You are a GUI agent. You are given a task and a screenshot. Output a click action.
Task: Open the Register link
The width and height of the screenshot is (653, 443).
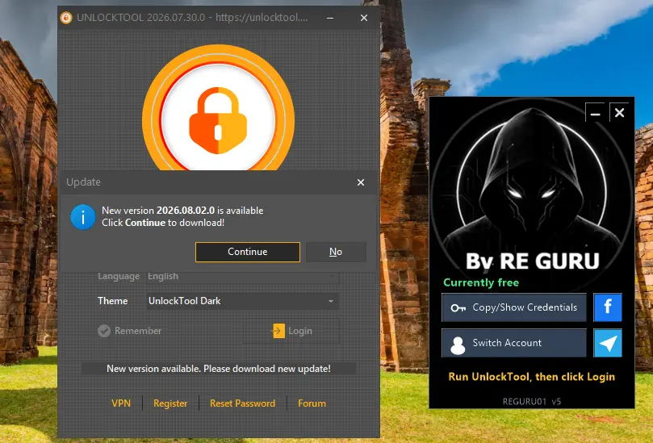[x=170, y=403]
